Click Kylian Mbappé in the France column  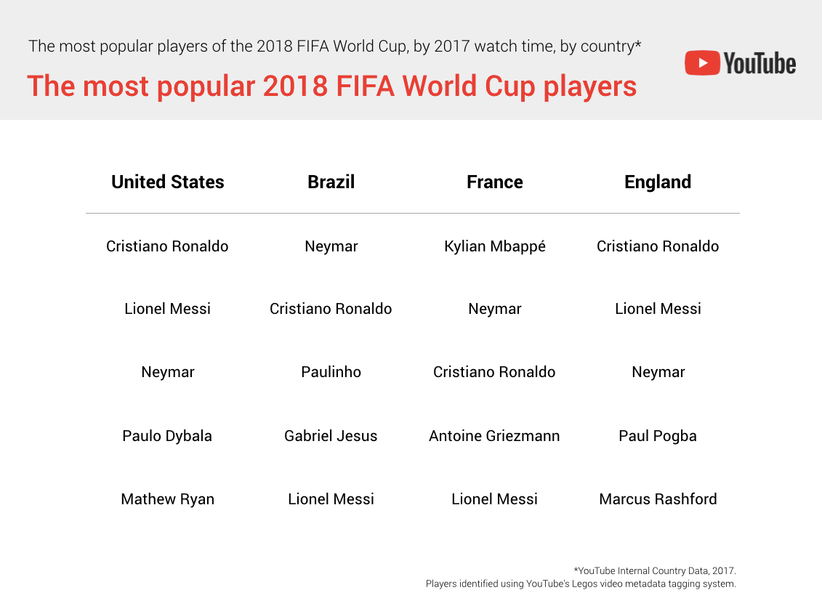(494, 246)
